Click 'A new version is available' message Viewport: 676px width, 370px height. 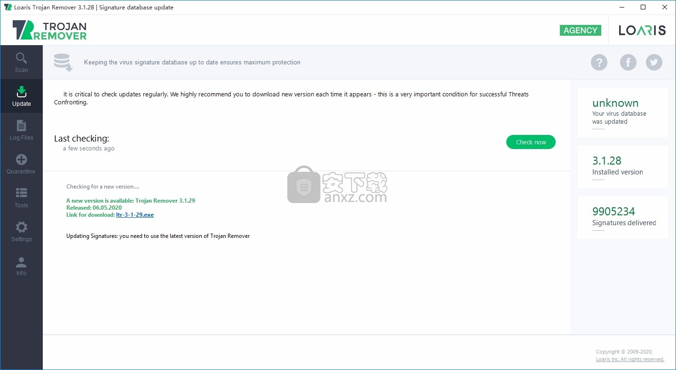(131, 200)
